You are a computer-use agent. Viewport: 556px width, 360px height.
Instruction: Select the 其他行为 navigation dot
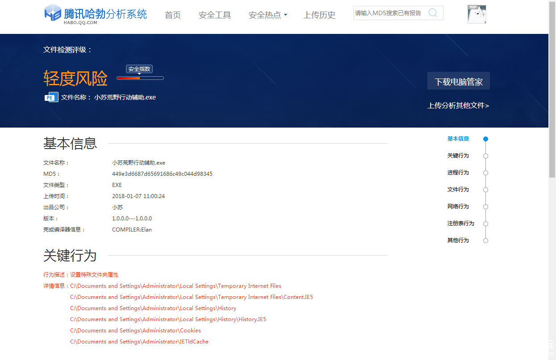point(486,241)
